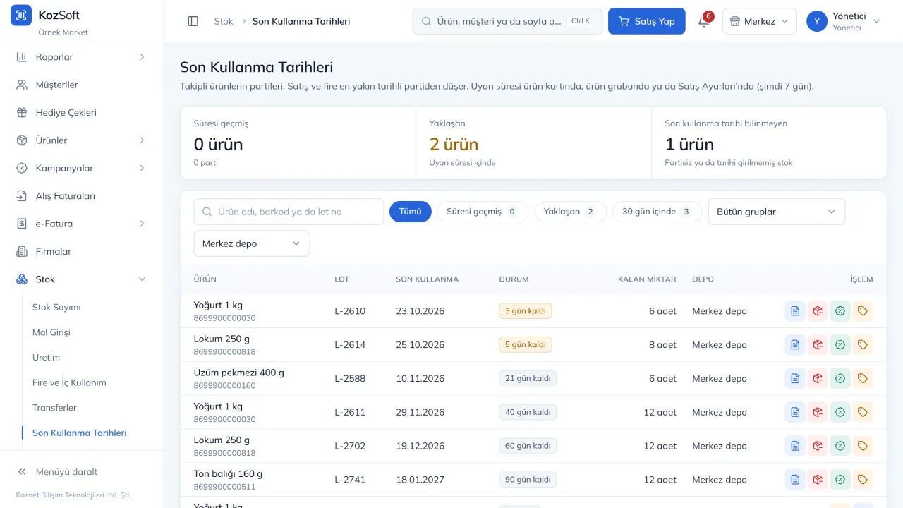Screen dimensions: 903x508
Task: Click green discount icon for lot L-2702
Action: point(840,447)
